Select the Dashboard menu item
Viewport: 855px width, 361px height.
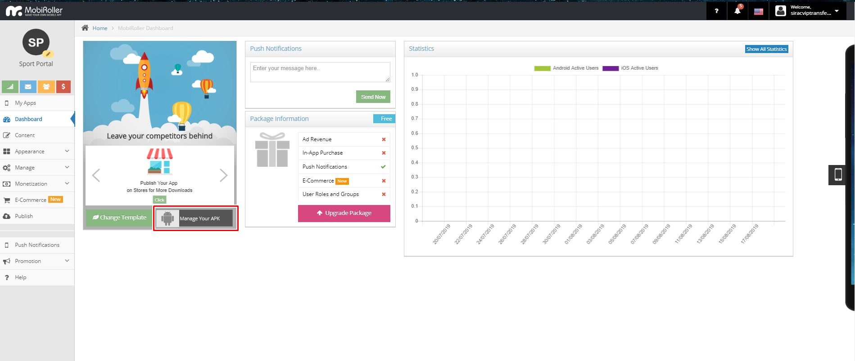37,119
